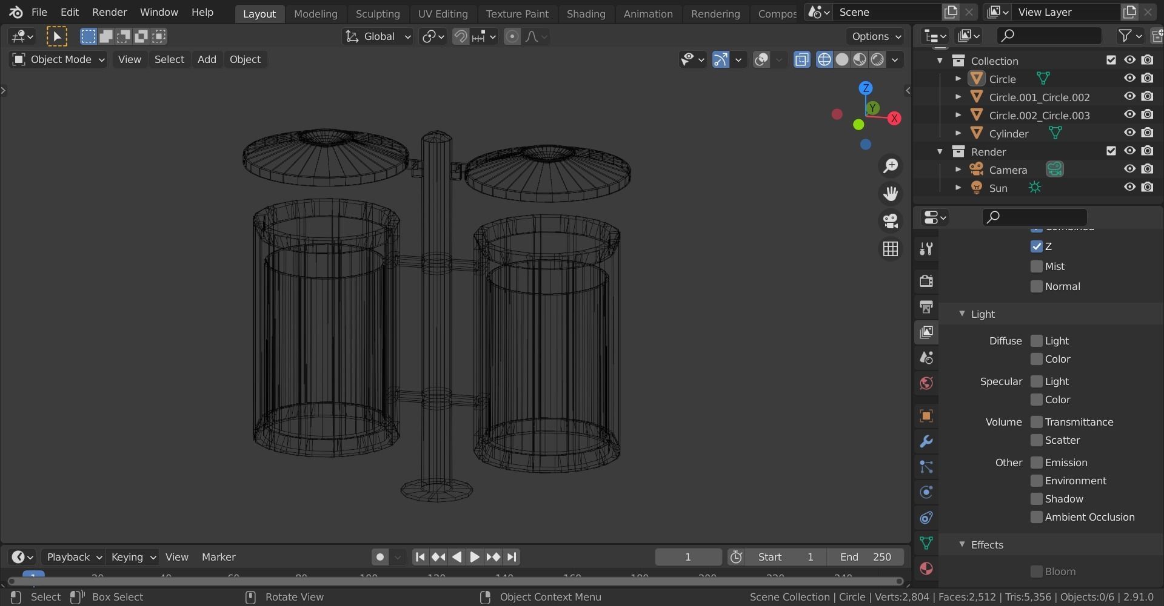1164x606 pixels.
Task: Open the Keying dropdown
Action: click(133, 557)
